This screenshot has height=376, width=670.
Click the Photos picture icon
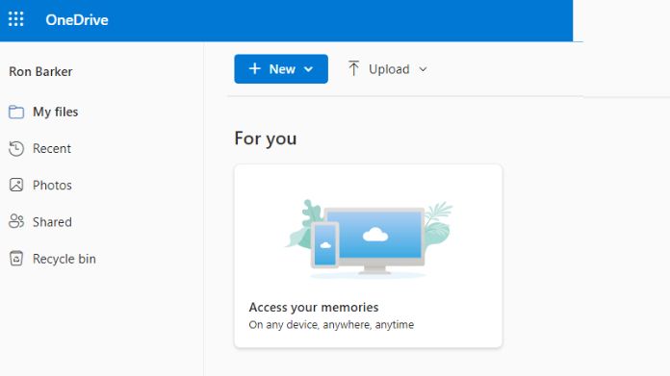click(x=16, y=186)
